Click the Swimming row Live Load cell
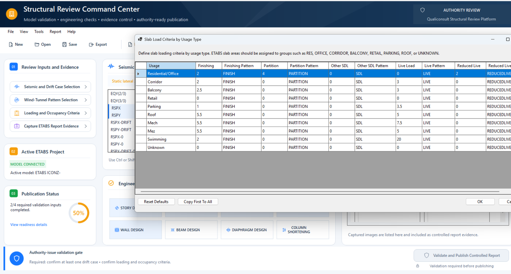Image resolution: width=511 pixels, height=274 pixels. pos(408,139)
